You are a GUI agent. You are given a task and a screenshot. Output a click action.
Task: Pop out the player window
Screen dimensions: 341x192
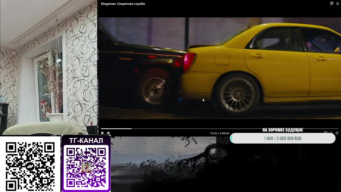click(332, 3)
